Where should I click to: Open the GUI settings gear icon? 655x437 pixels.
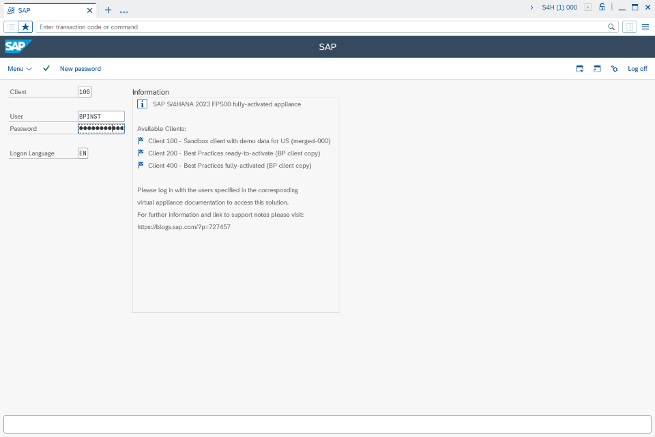point(614,69)
